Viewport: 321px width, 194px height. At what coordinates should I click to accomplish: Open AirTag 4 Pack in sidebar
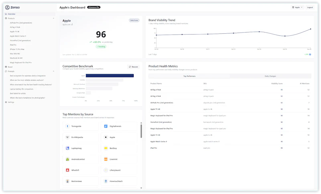tap(15, 27)
